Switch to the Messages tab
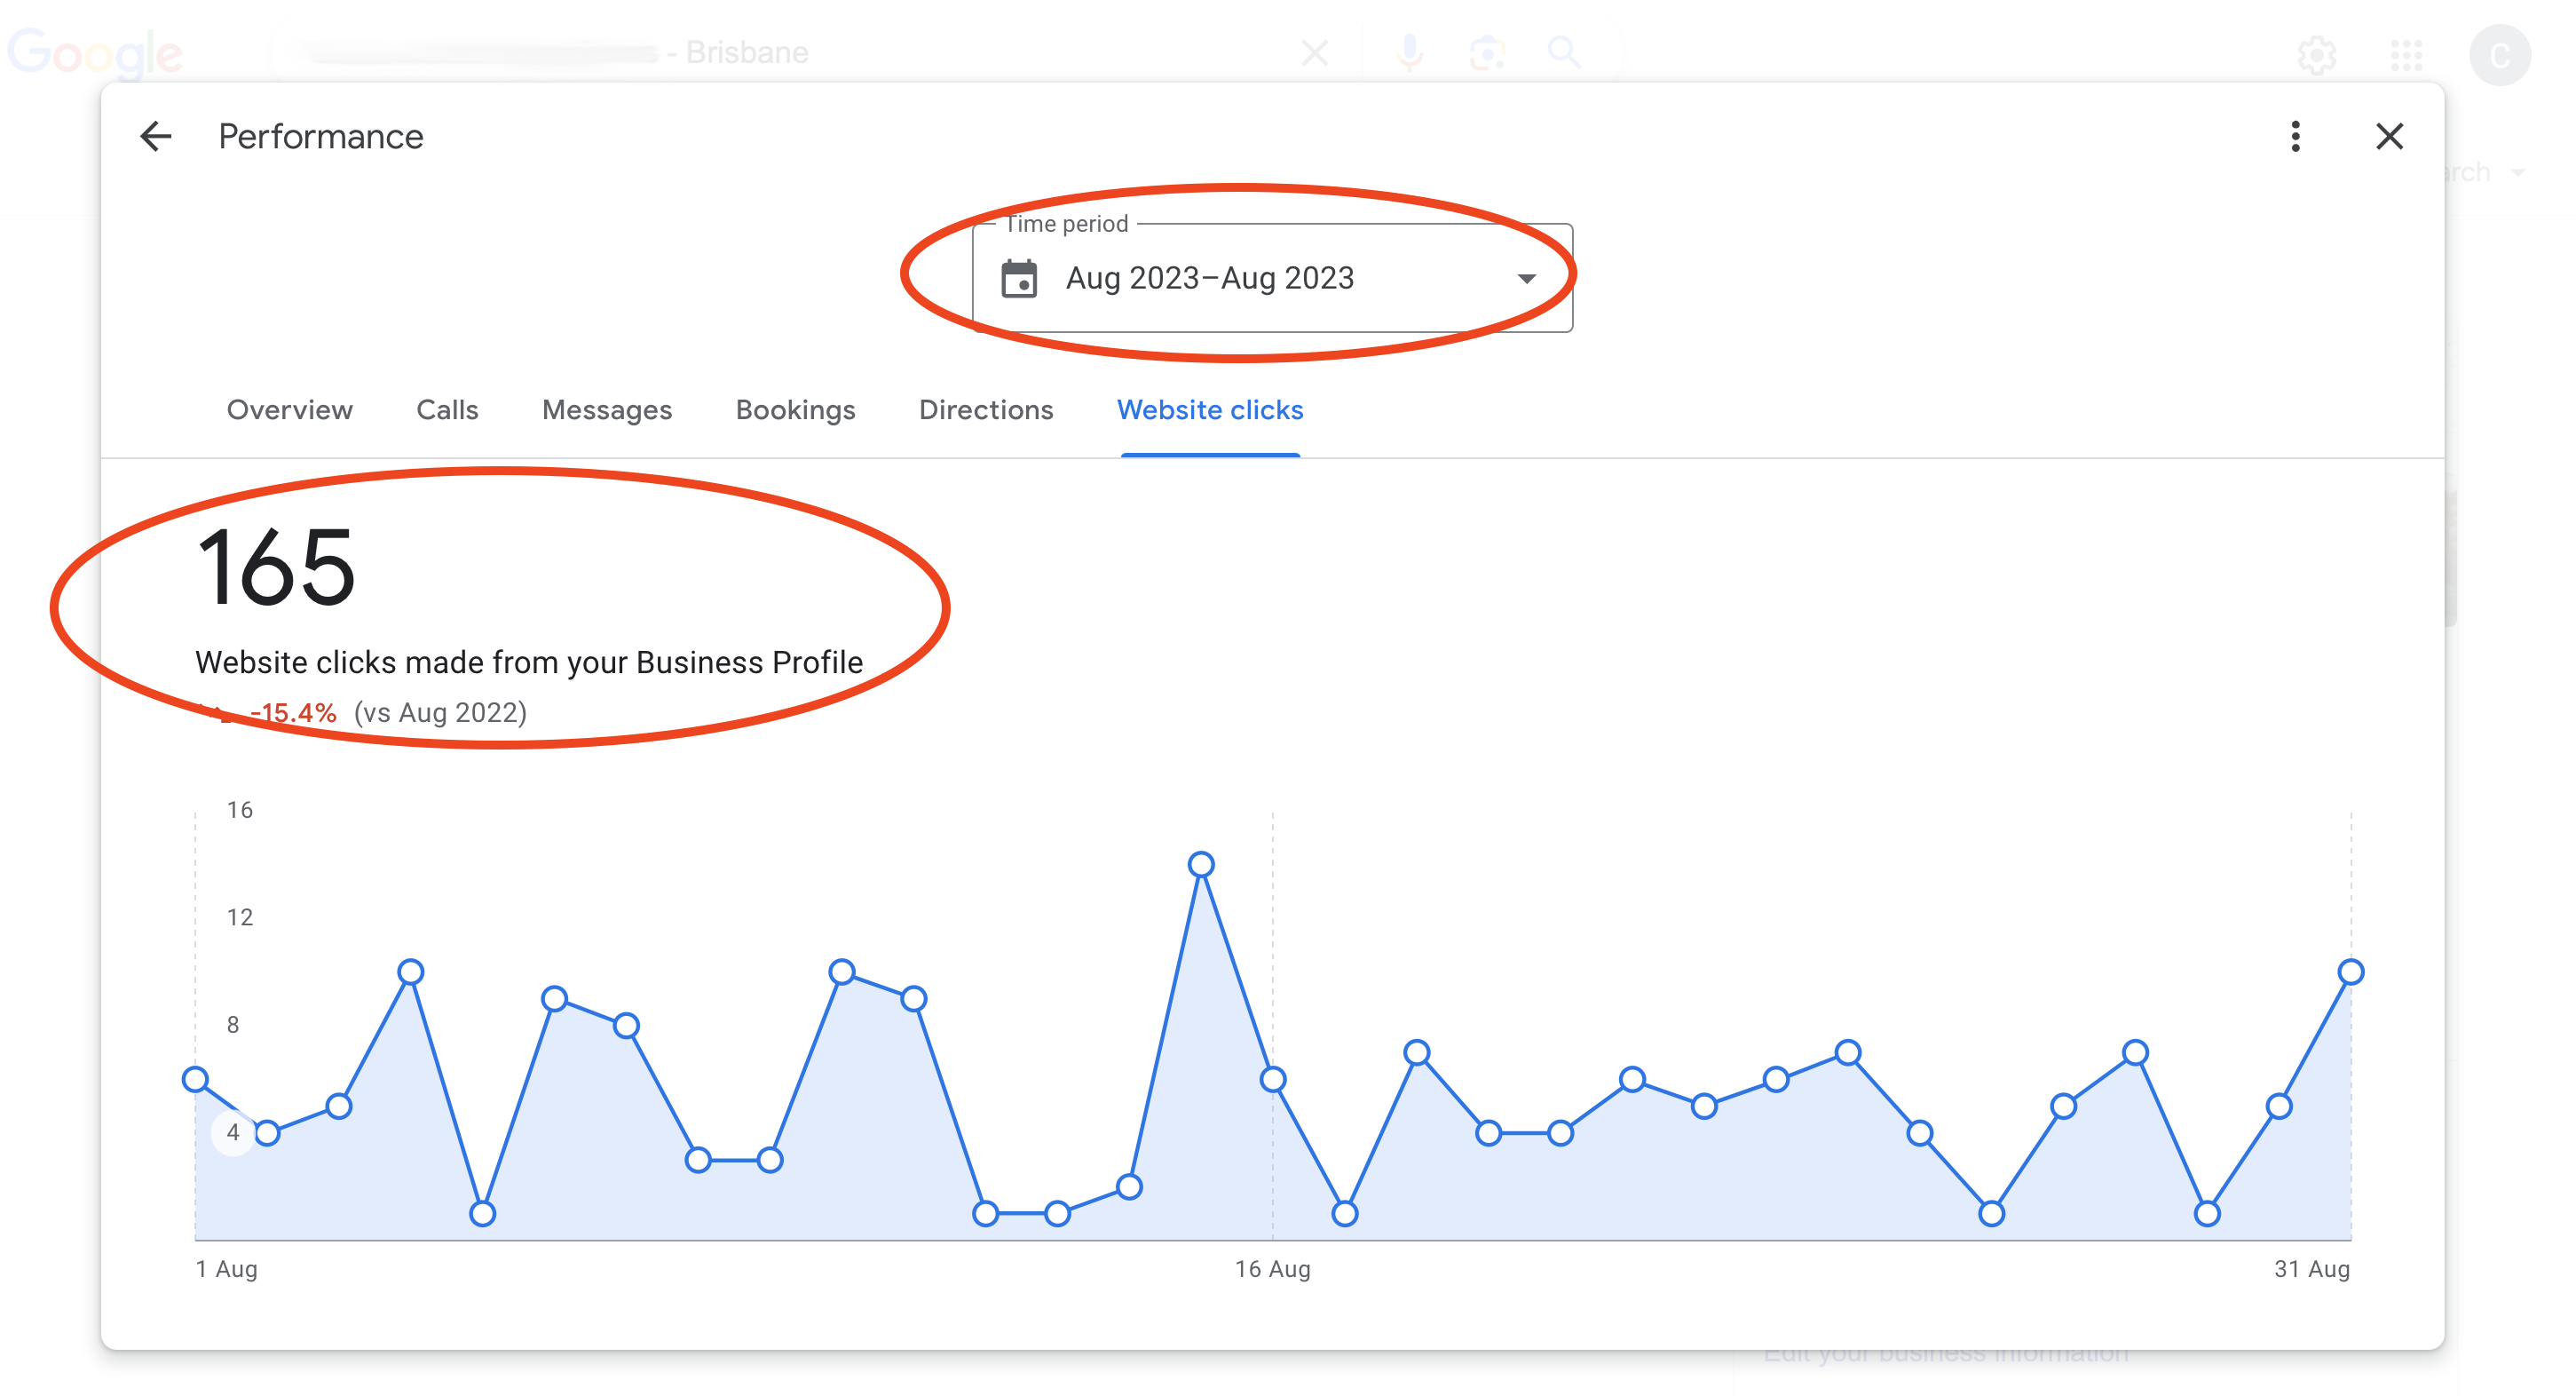This screenshot has width=2576, height=1396. click(x=606, y=410)
